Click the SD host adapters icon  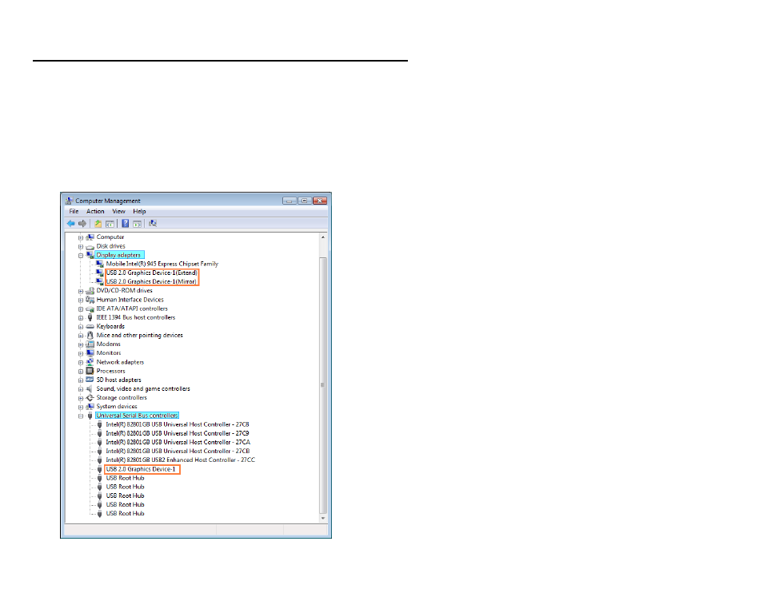90,380
